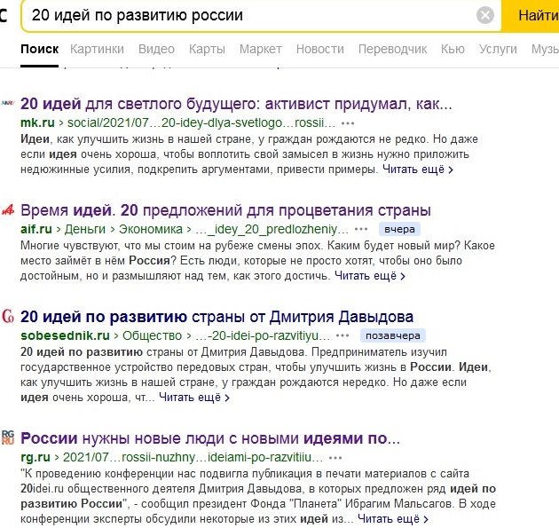
Task: Expand 'Читать ещё' in the aif.ru snippet
Action: (370, 276)
